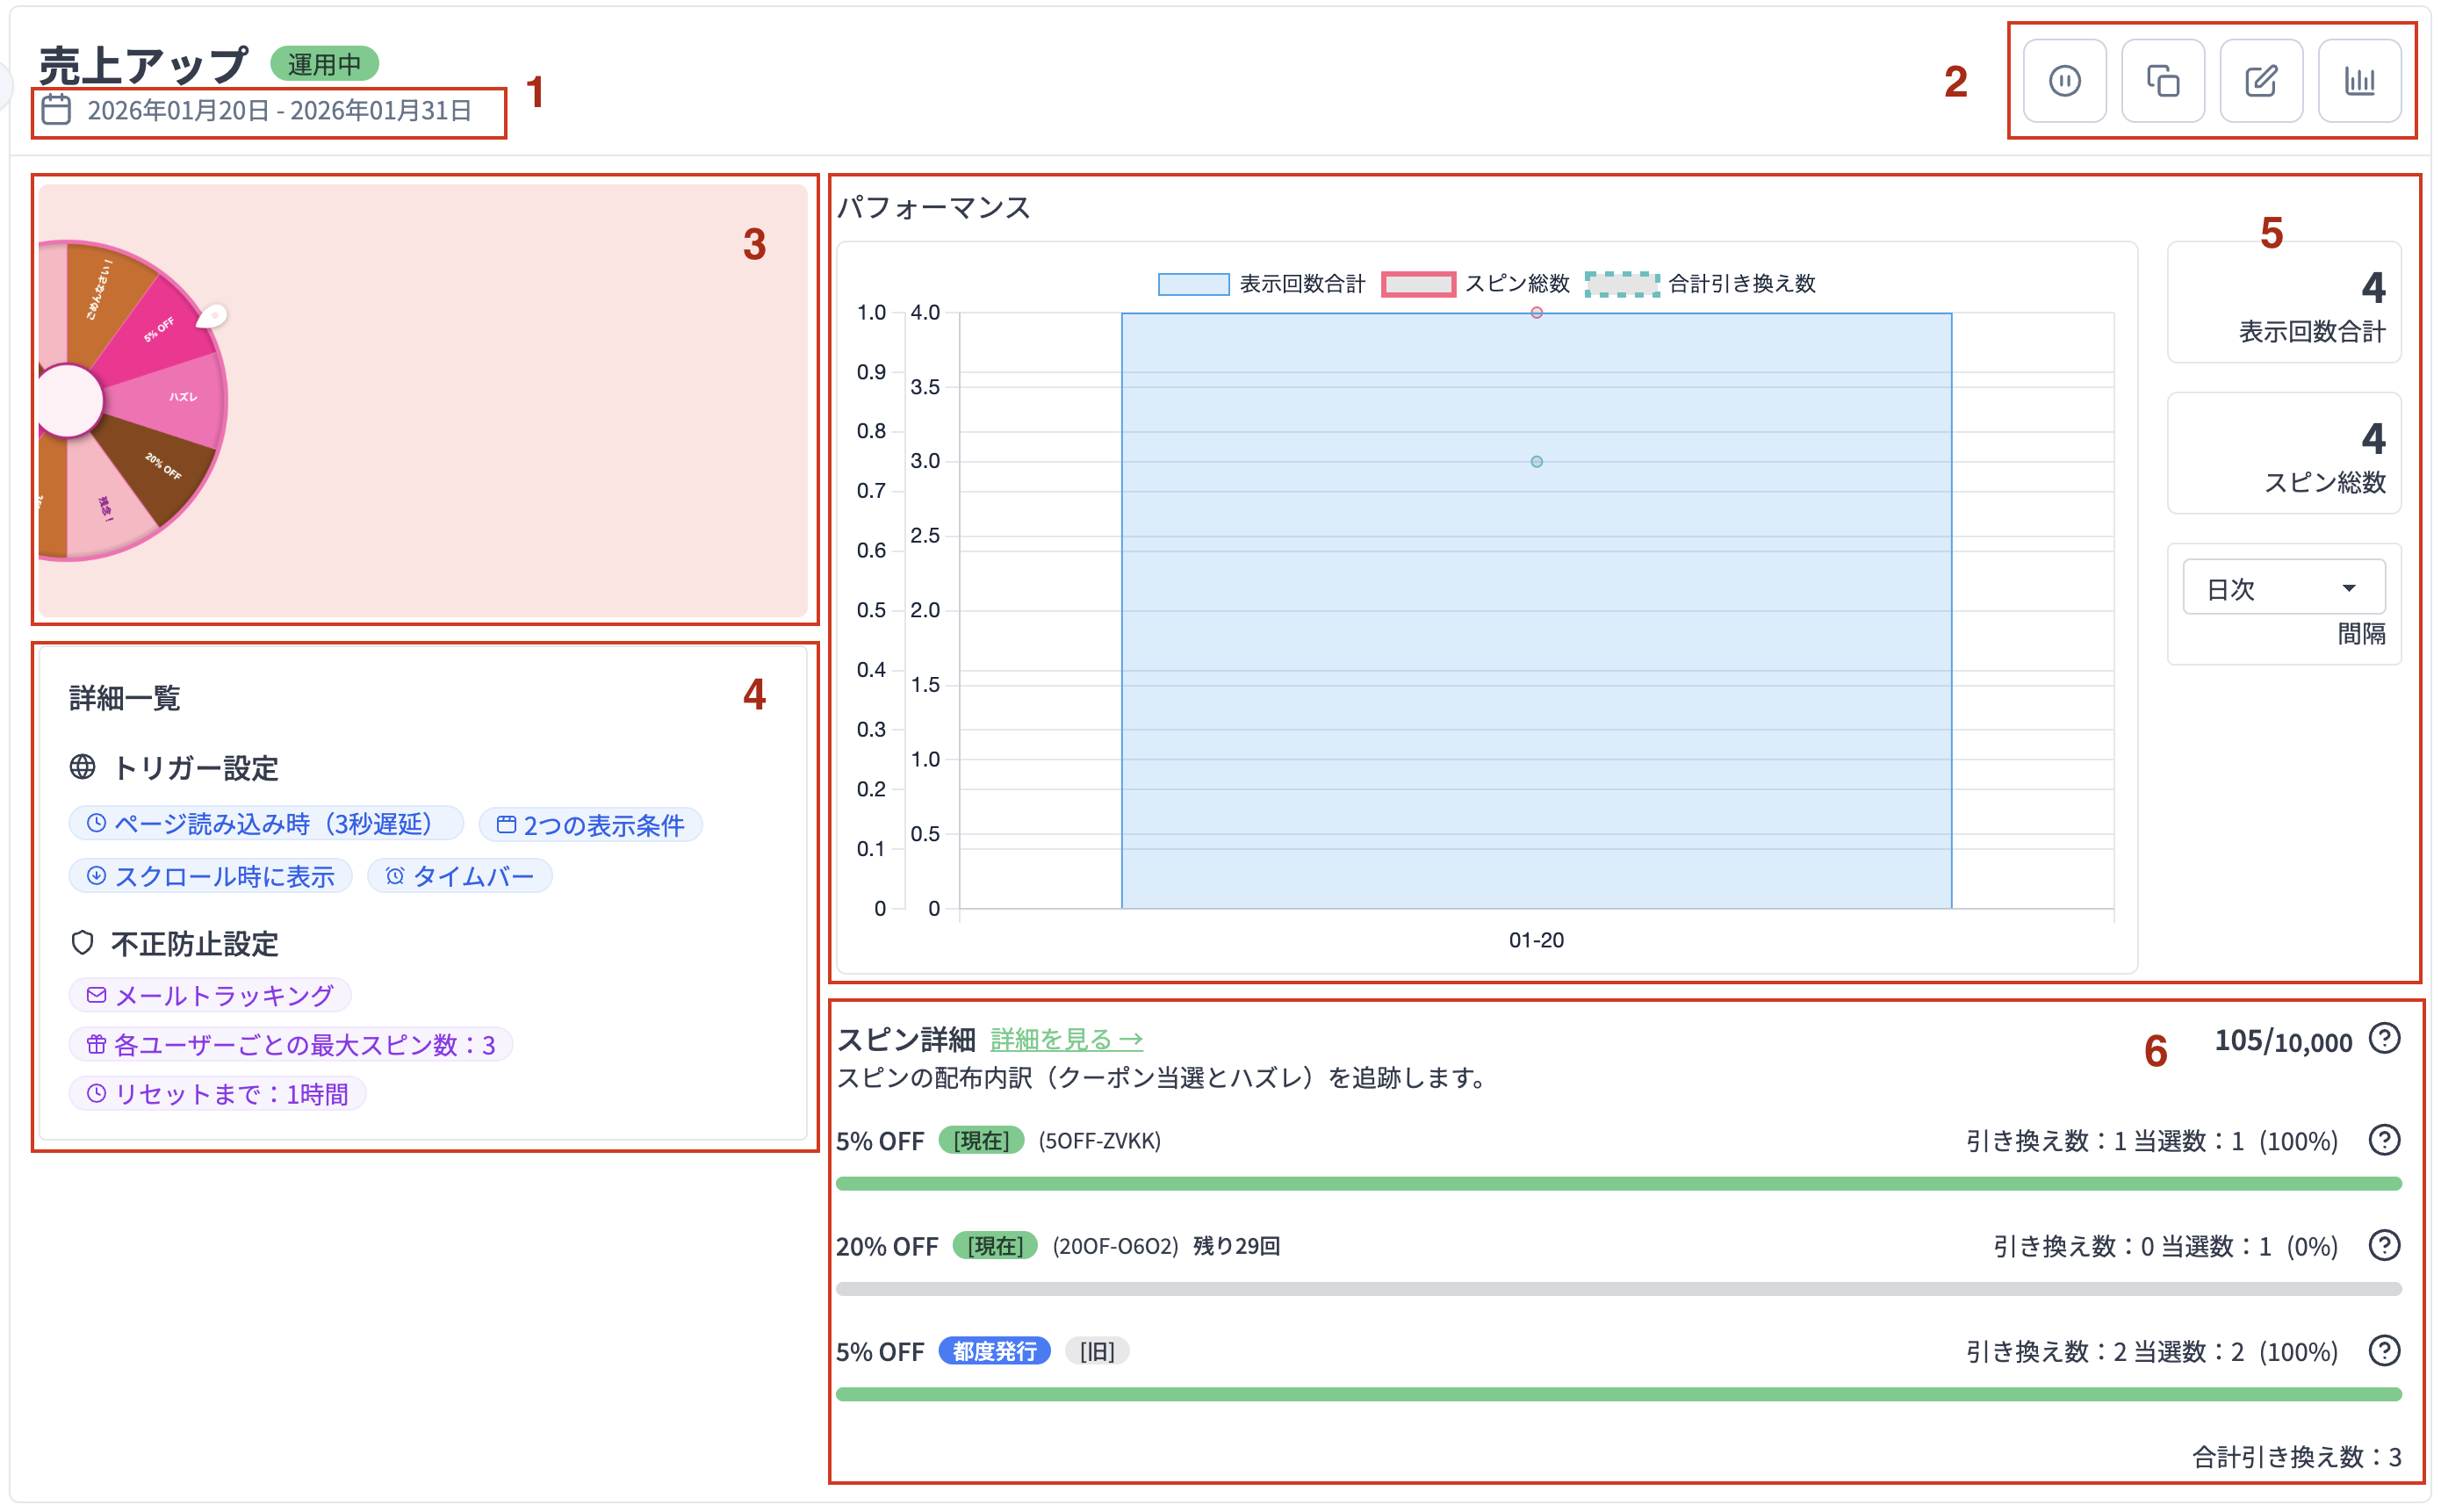Image resolution: width=2441 pixels, height=1512 pixels.
Task: Click the calendar icon beside date range
Action: pyautogui.click(x=56, y=110)
